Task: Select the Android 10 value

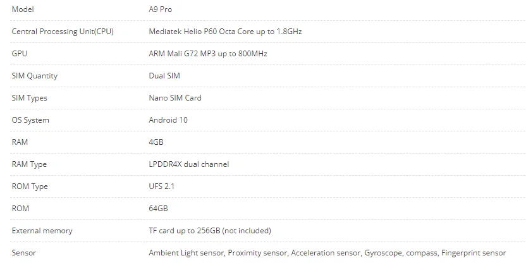Action: tap(168, 120)
